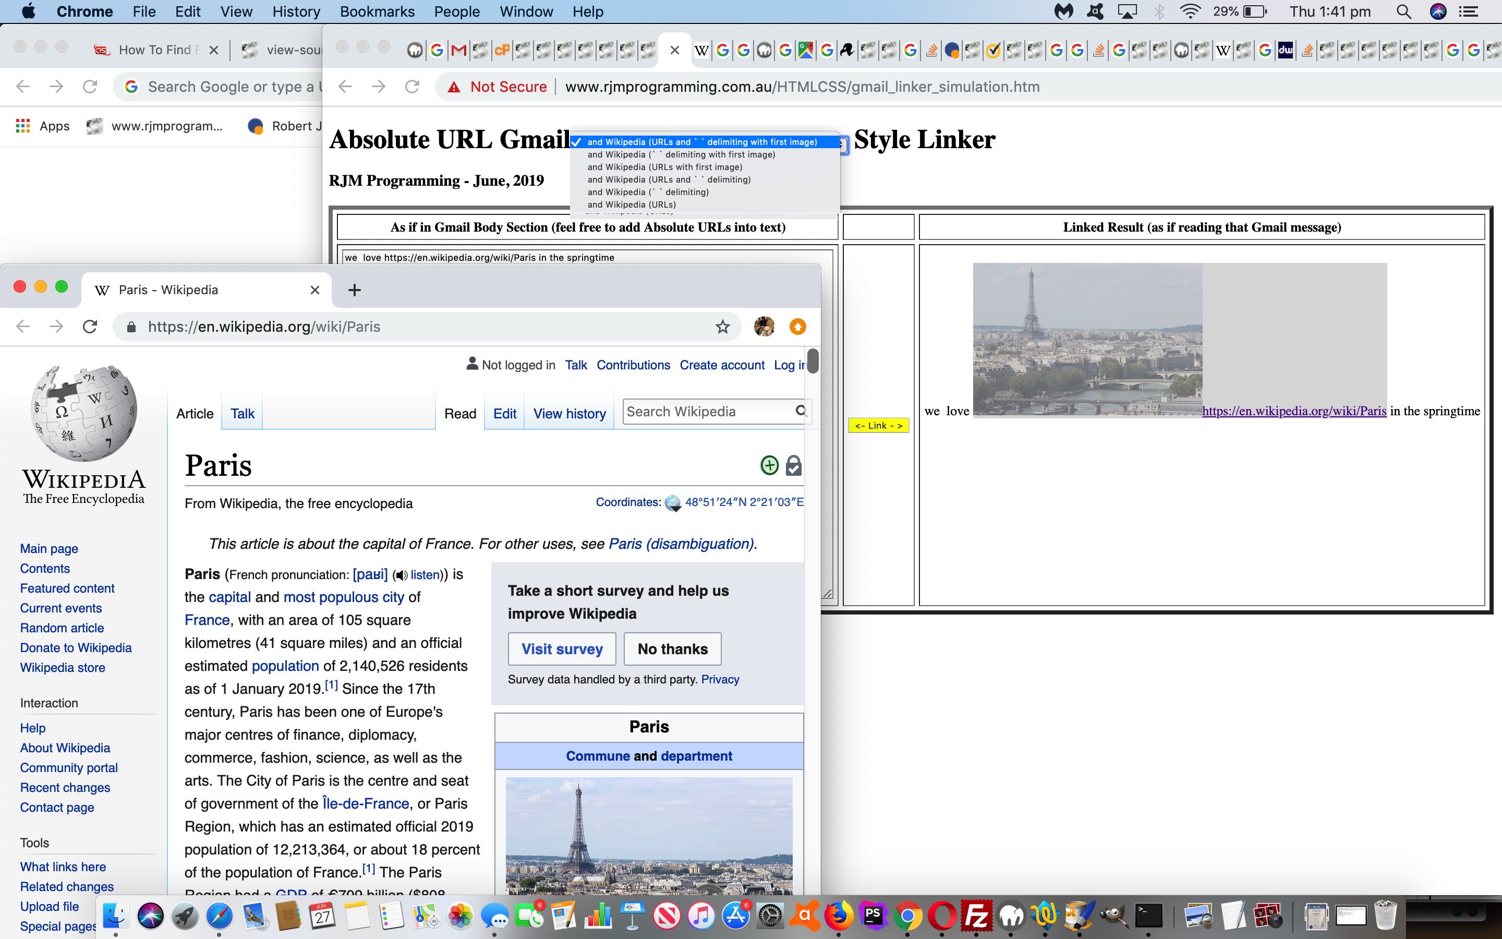Dismiss survey with No thanks

[x=673, y=649]
